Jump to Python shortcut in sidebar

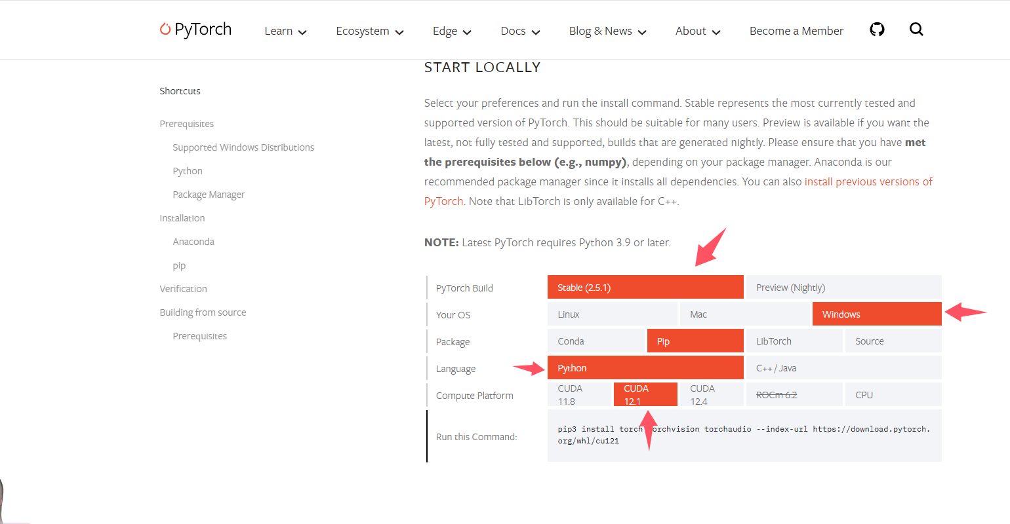tap(188, 171)
